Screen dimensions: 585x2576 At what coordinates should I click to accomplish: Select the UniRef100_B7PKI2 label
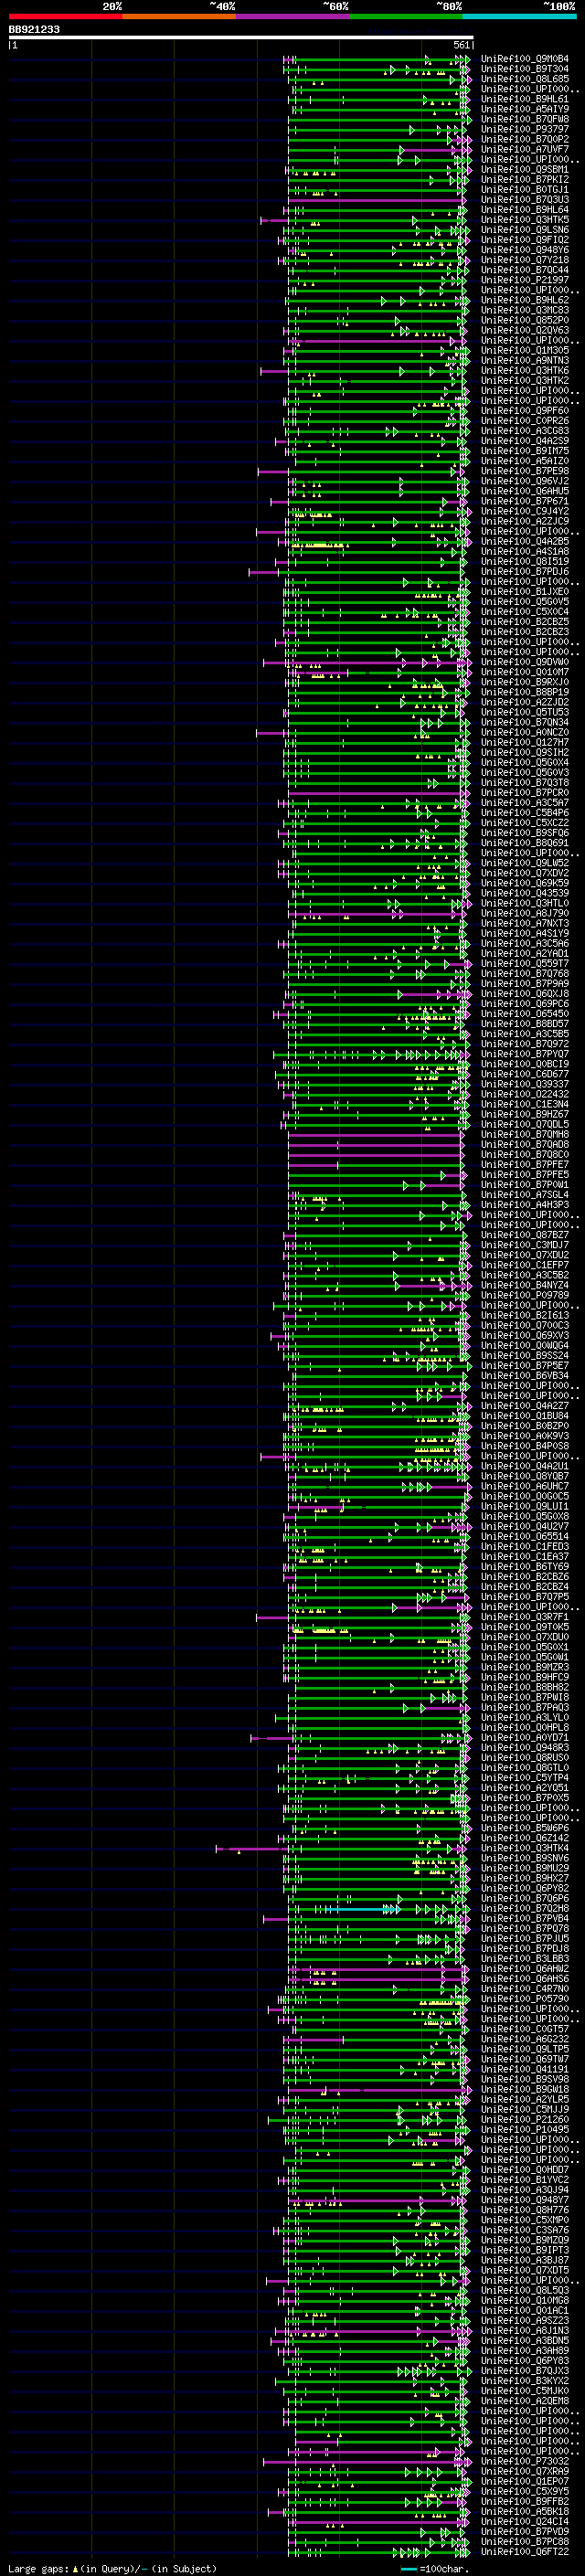pos(524,180)
